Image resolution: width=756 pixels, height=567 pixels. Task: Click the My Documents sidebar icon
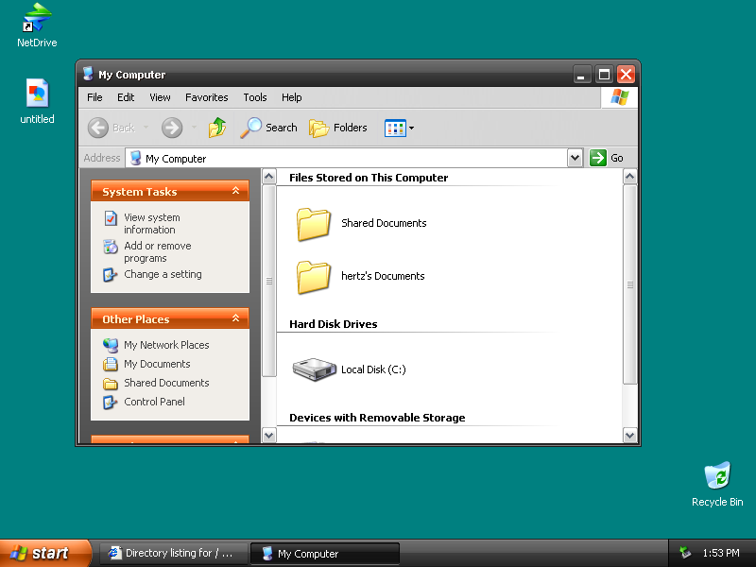point(111,364)
